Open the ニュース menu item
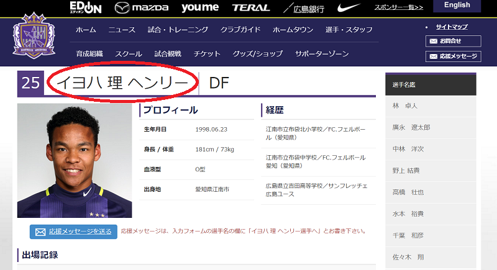 [x=122, y=30]
